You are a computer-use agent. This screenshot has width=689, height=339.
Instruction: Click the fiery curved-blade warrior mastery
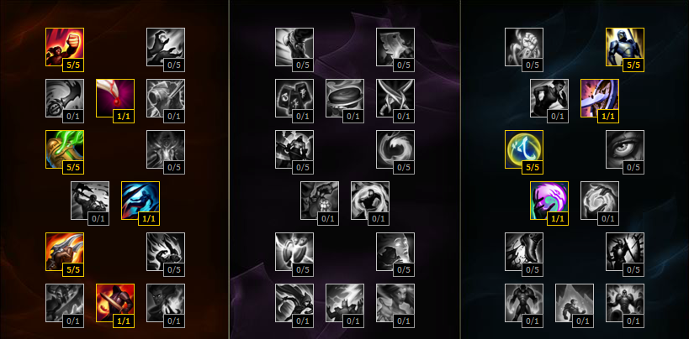[65, 252]
